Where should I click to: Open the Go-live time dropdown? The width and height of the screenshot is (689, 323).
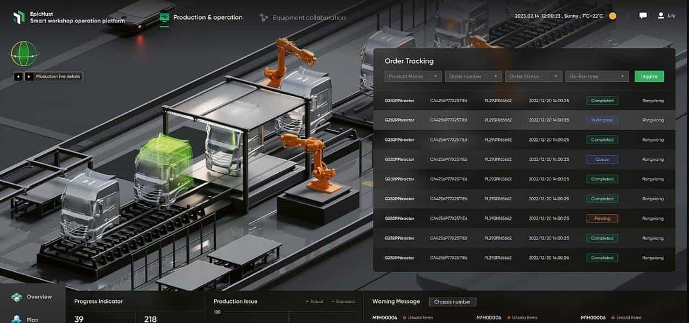(x=596, y=76)
